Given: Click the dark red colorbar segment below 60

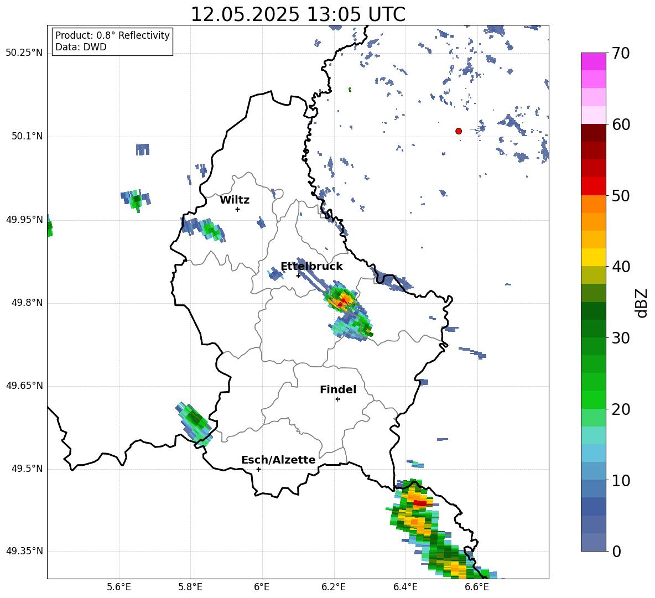Looking at the screenshot, I should (x=593, y=133).
